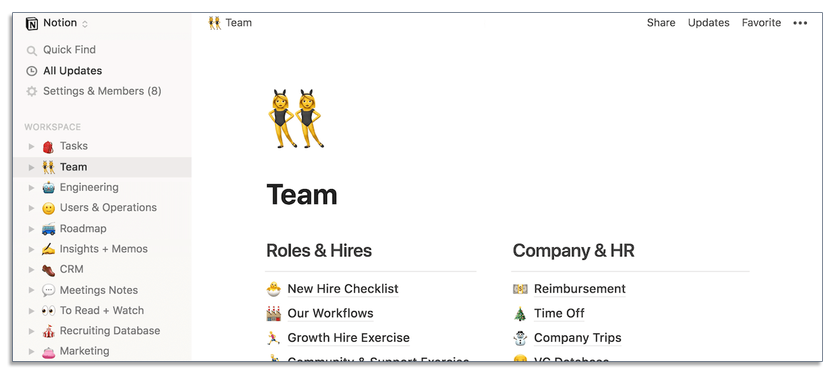835x374 pixels.
Task: Click the Quick Find magnifier icon
Action: [31, 50]
